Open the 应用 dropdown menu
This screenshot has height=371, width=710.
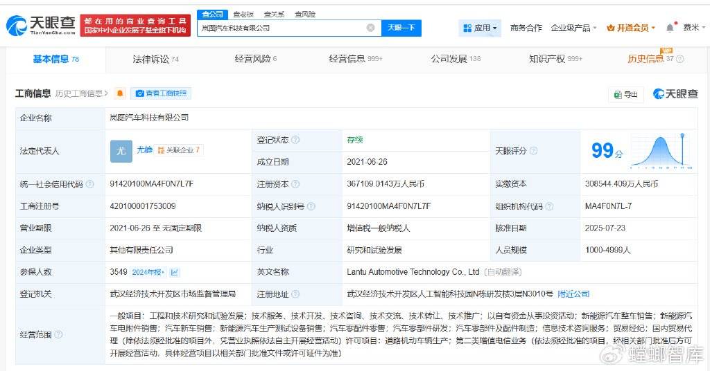(480, 28)
